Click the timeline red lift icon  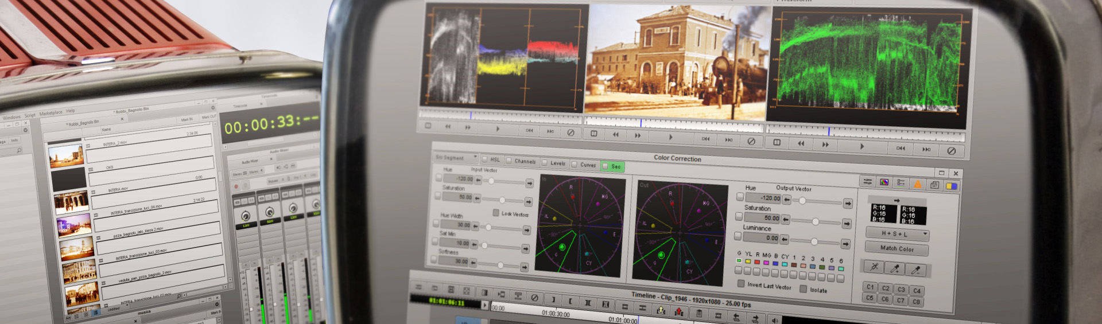tap(679, 311)
